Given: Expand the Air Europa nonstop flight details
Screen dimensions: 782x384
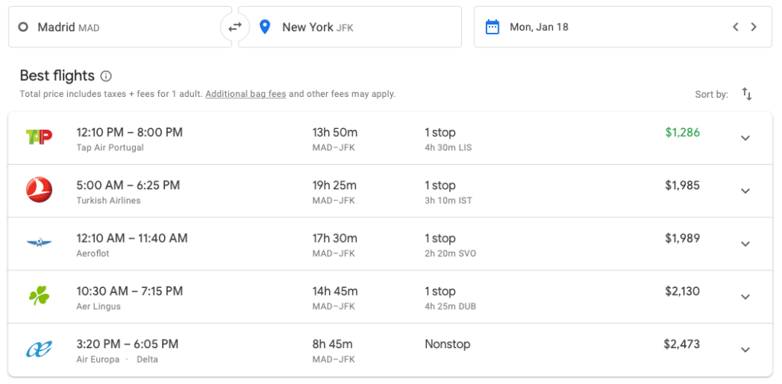Looking at the screenshot, I should [x=745, y=350].
